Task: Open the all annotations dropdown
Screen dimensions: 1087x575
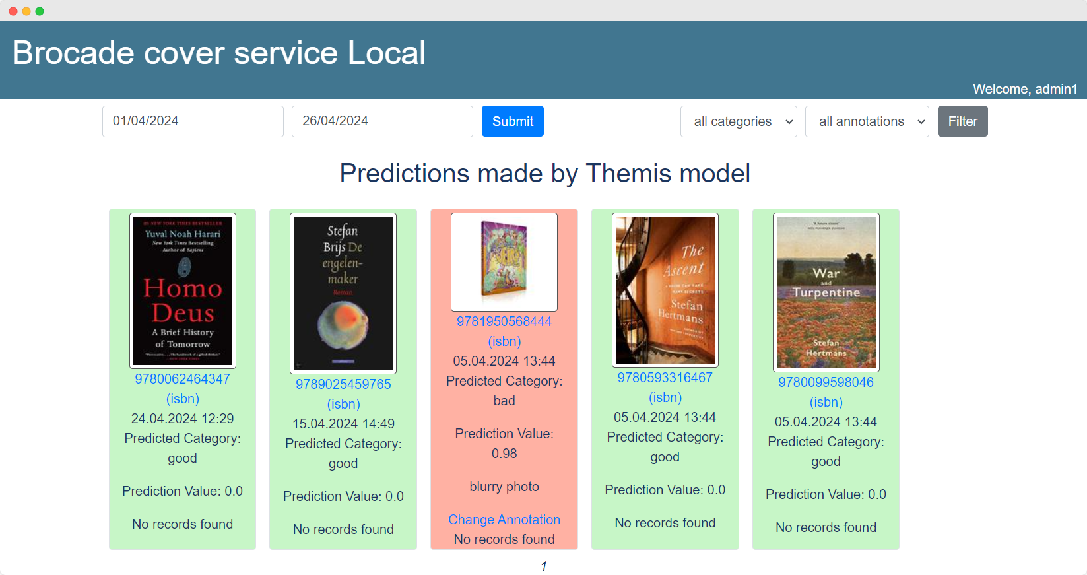Action: coord(867,121)
